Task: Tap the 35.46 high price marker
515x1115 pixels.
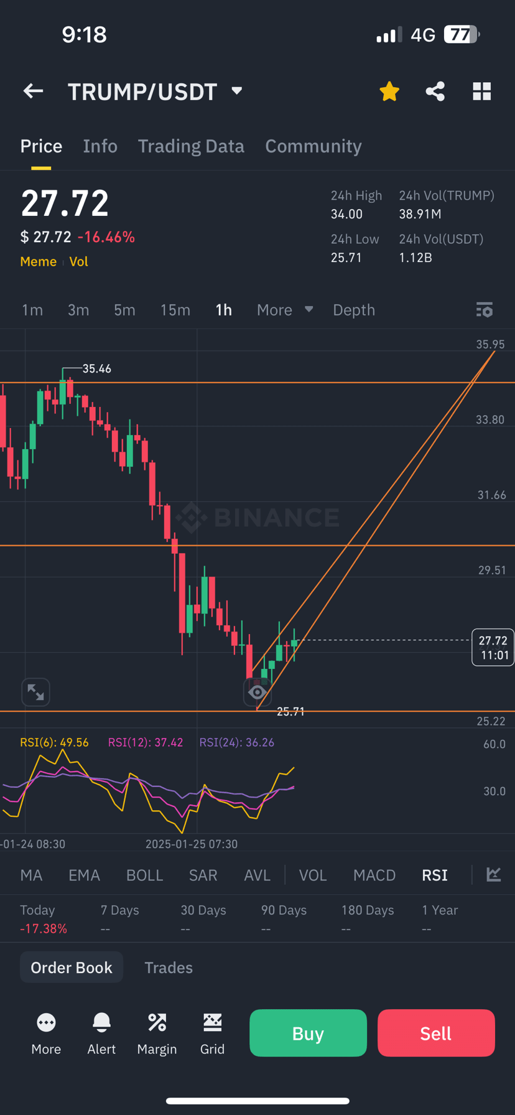Action: (x=96, y=369)
